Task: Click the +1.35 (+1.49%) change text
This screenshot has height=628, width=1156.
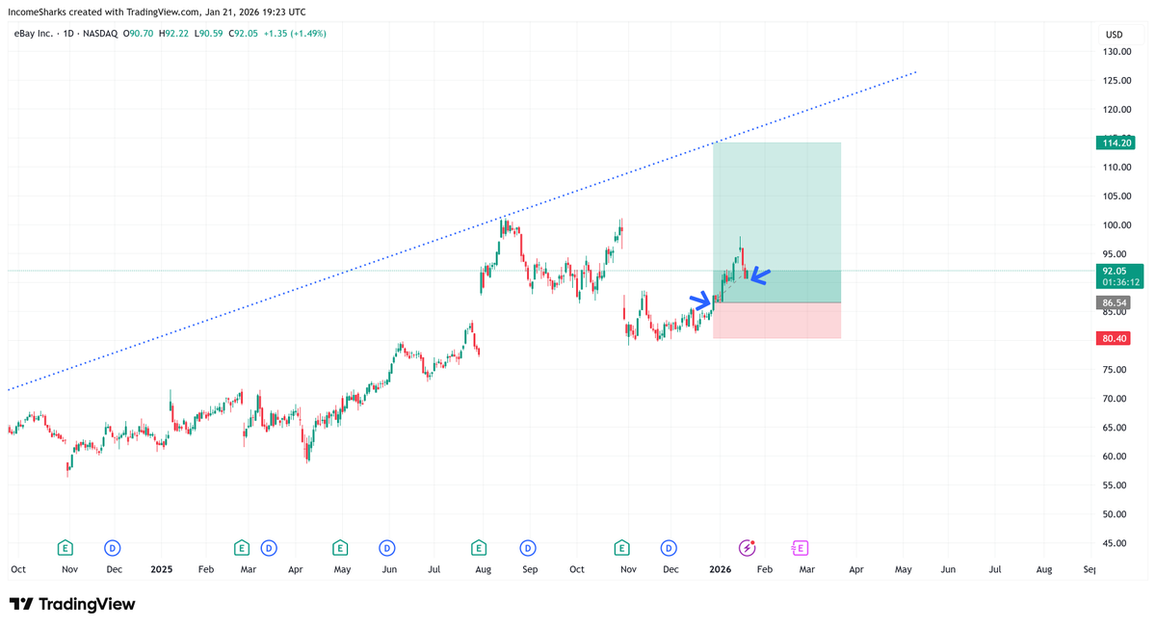Action: (x=294, y=34)
